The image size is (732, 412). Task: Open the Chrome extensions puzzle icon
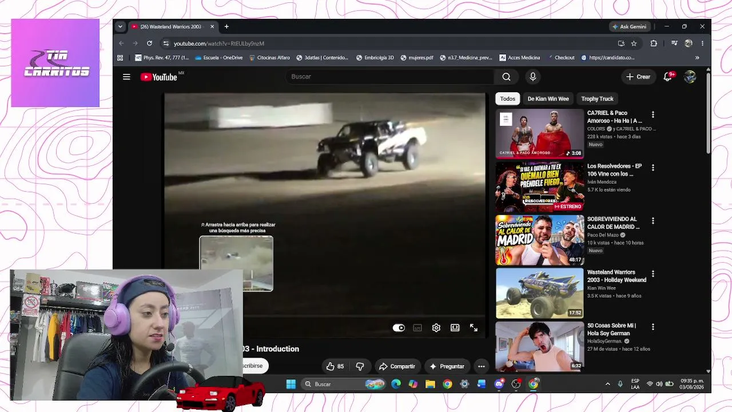(x=654, y=43)
